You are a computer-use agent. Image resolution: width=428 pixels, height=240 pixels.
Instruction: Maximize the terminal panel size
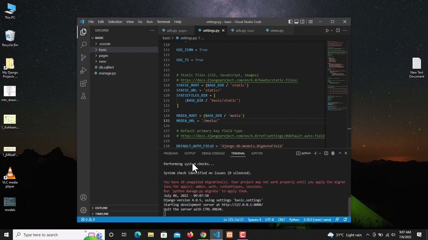[340, 153]
